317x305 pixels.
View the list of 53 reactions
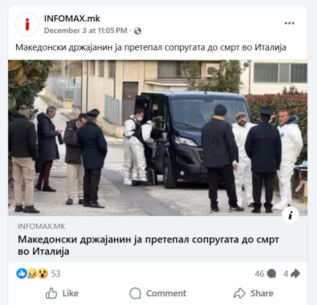tap(56, 273)
